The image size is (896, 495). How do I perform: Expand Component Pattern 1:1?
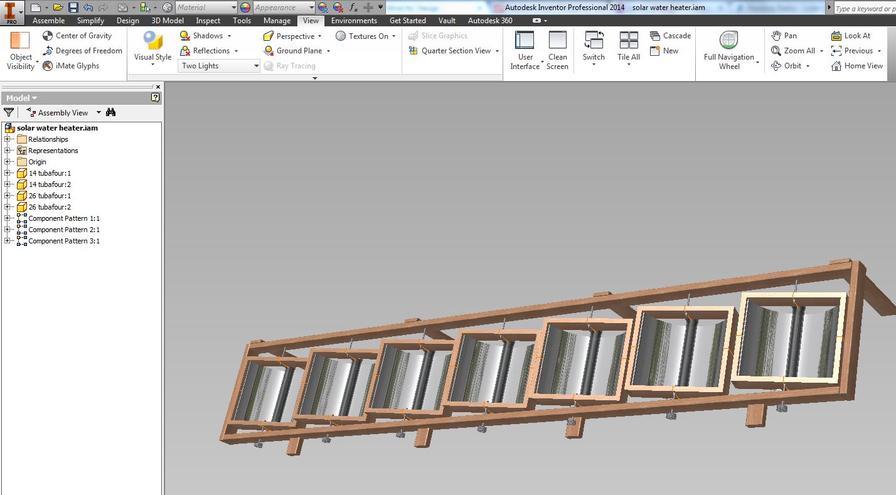pos(8,218)
